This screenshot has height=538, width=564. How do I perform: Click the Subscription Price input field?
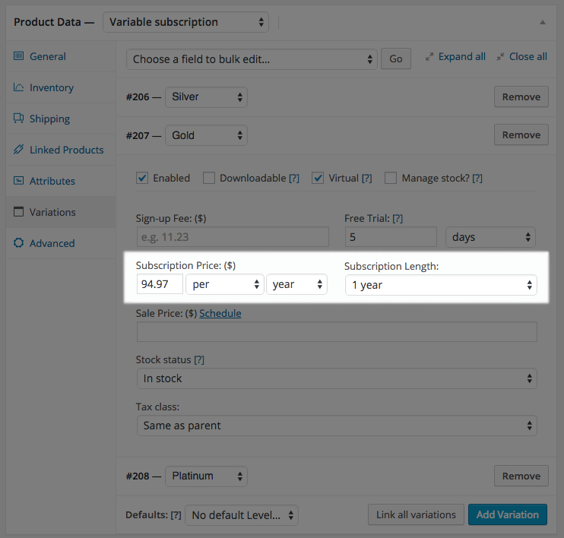click(160, 284)
